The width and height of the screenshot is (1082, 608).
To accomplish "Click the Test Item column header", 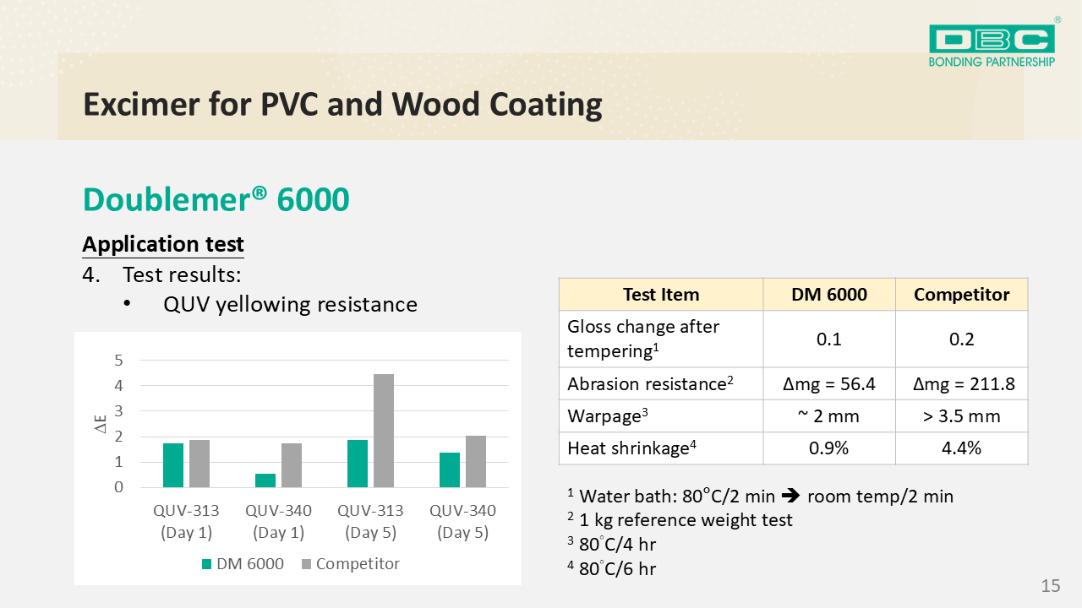I will (660, 294).
